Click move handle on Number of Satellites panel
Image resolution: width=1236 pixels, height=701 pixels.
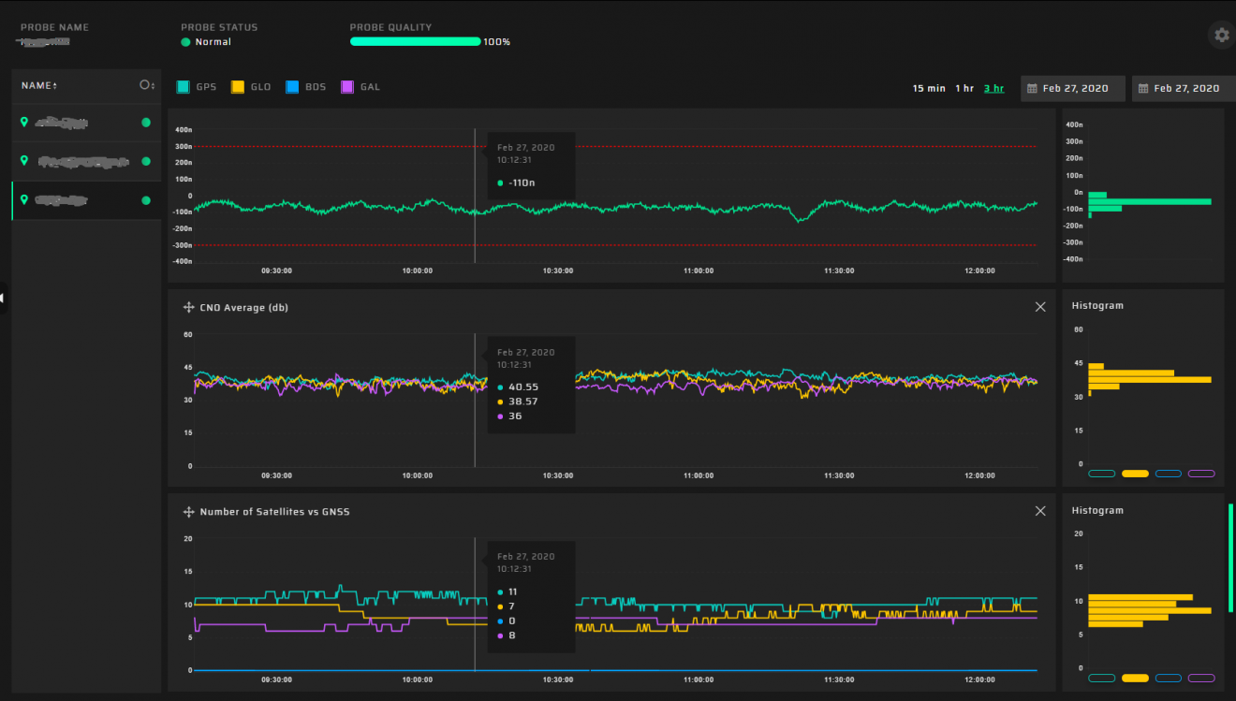(188, 512)
